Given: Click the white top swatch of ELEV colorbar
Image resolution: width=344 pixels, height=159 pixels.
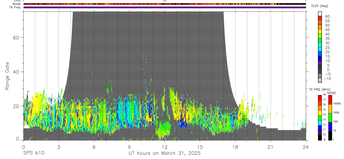Looking at the screenshot, I should pos(320,13).
